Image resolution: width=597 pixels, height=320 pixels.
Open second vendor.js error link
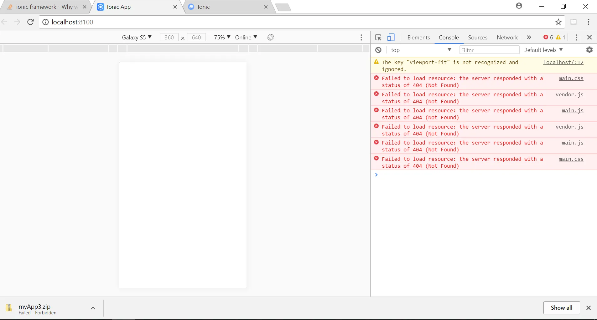point(569,127)
